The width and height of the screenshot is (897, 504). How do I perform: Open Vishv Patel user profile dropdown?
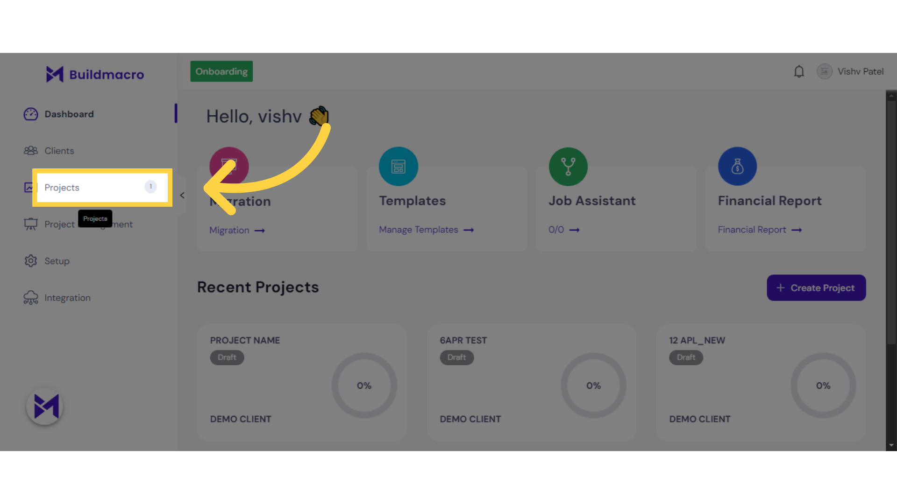(853, 71)
